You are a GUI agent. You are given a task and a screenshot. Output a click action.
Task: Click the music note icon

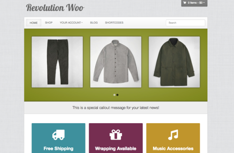click(173, 135)
